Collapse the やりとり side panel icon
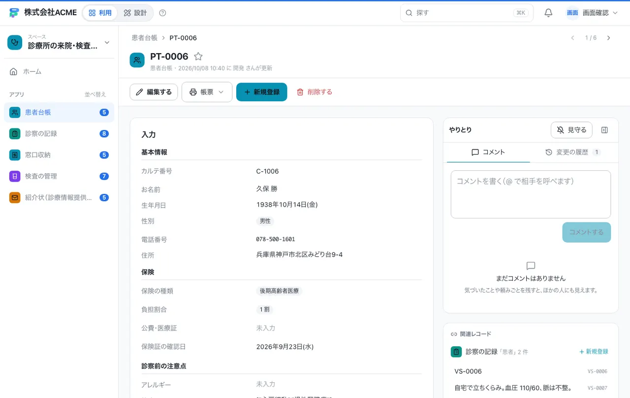Viewport: 630px width, 398px height. [x=605, y=130]
